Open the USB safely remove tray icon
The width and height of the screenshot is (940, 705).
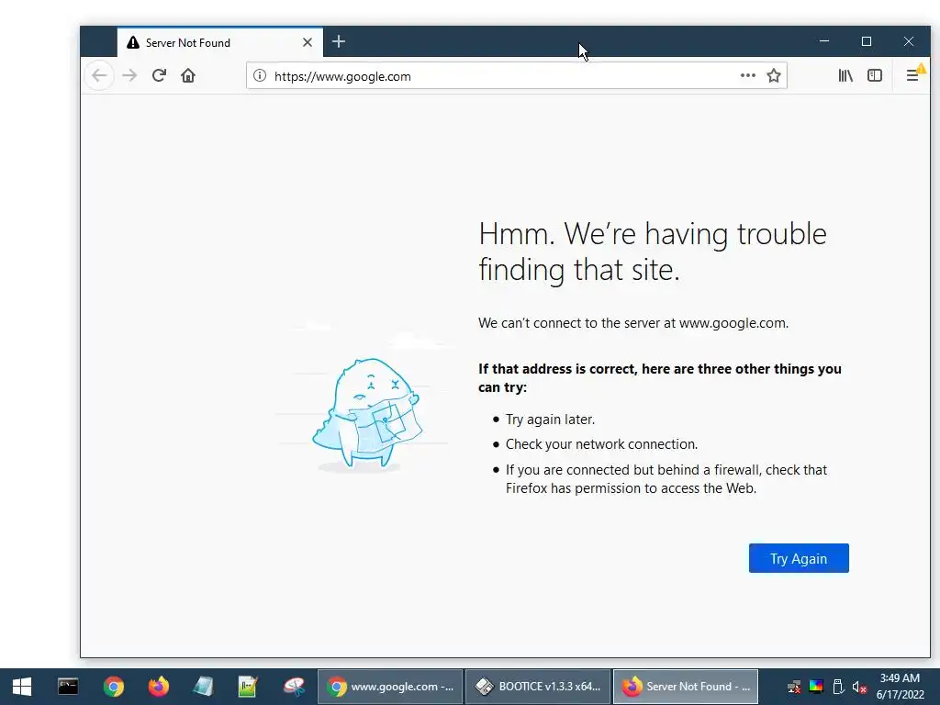click(x=838, y=687)
